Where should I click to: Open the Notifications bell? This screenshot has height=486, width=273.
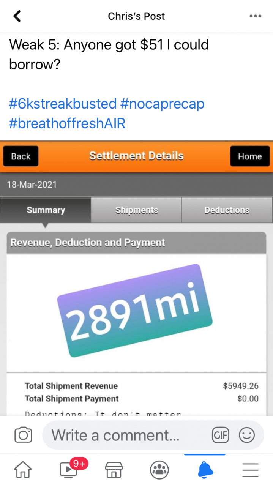point(205,470)
